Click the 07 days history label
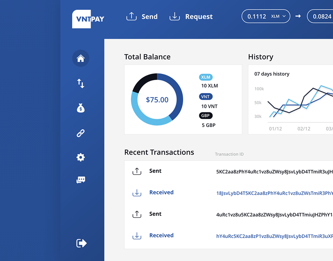 [x=272, y=74]
